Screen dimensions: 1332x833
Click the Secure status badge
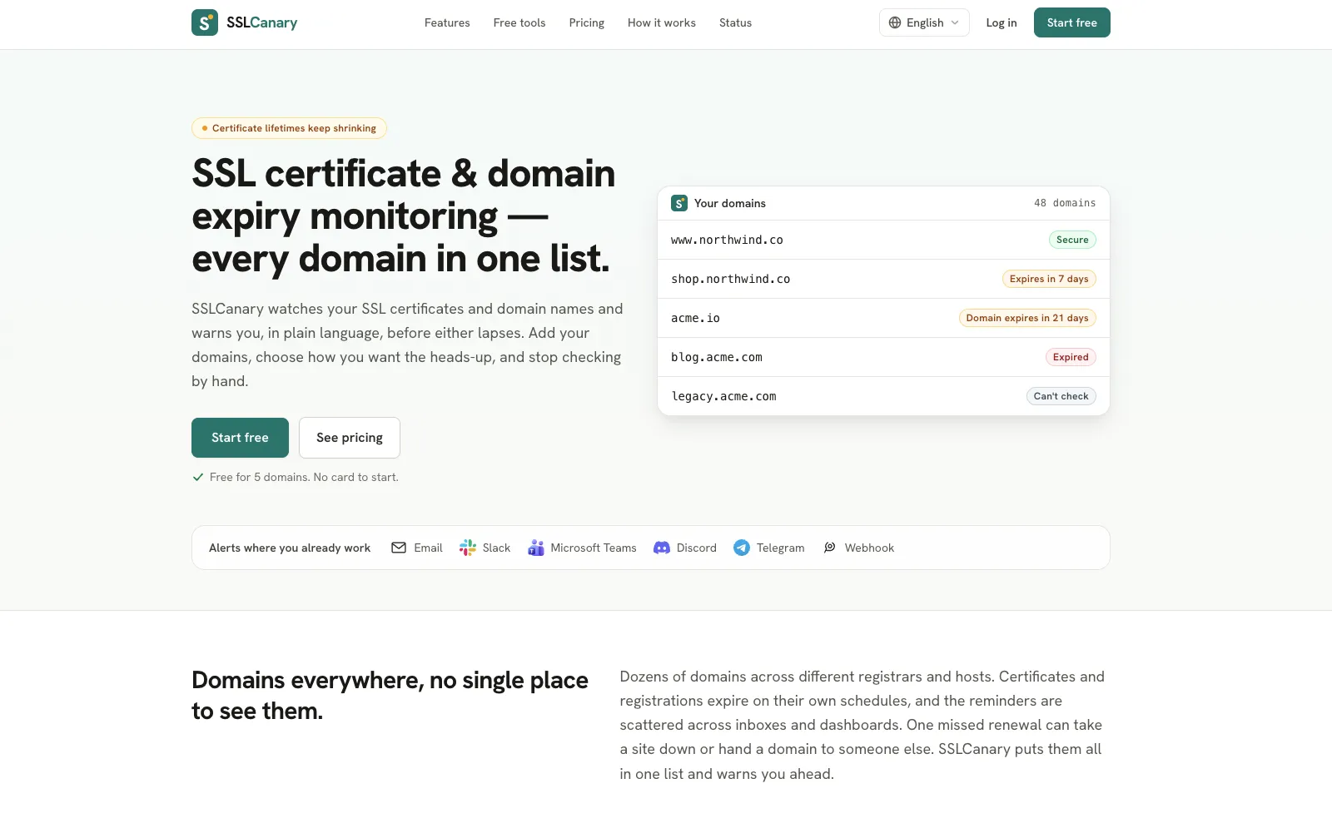point(1072,240)
